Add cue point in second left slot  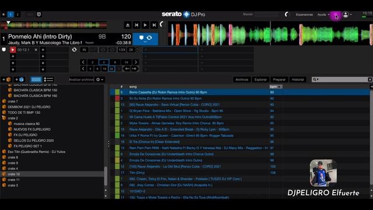13,57
